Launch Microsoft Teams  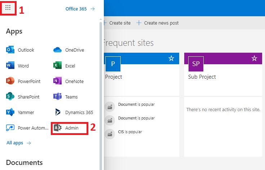[x=66, y=97]
